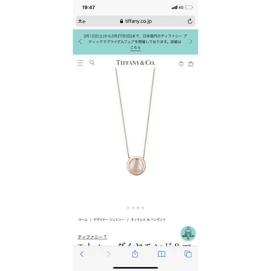Viewport: 271px width, 271px height.
Task: Select the first image carousel dot
Action: tap(128, 208)
